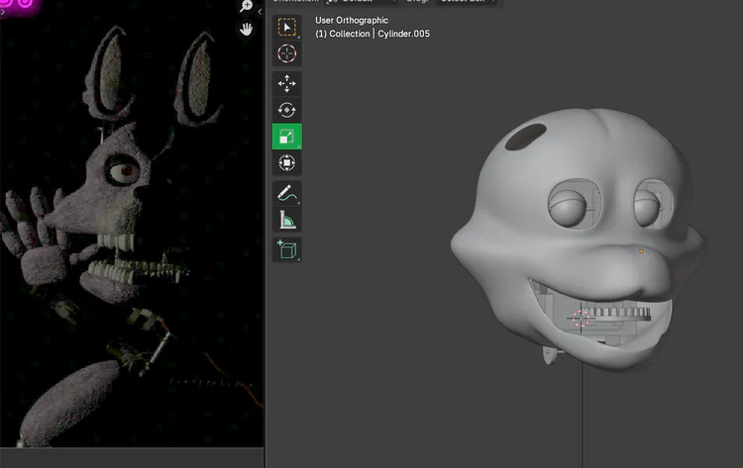The image size is (743, 468).
Task: Choose the Measure tool
Action: click(286, 220)
